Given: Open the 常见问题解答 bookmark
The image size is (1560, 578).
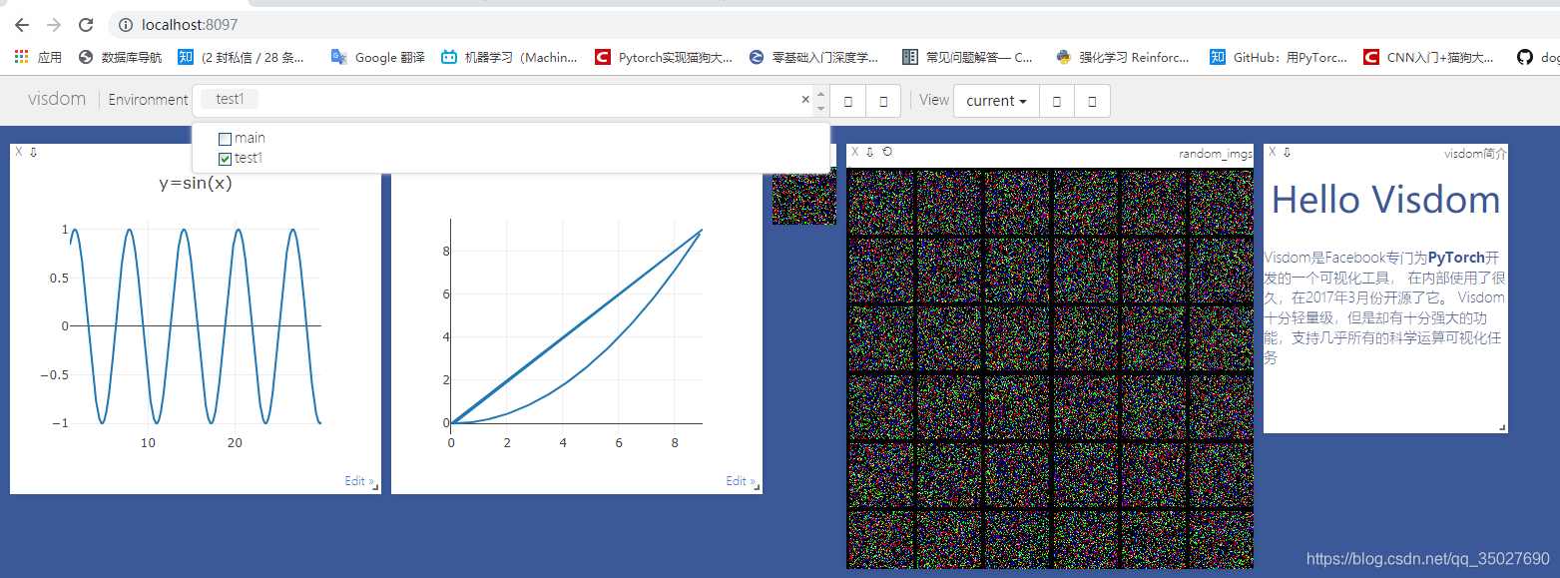Looking at the screenshot, I should pos(968,58).
